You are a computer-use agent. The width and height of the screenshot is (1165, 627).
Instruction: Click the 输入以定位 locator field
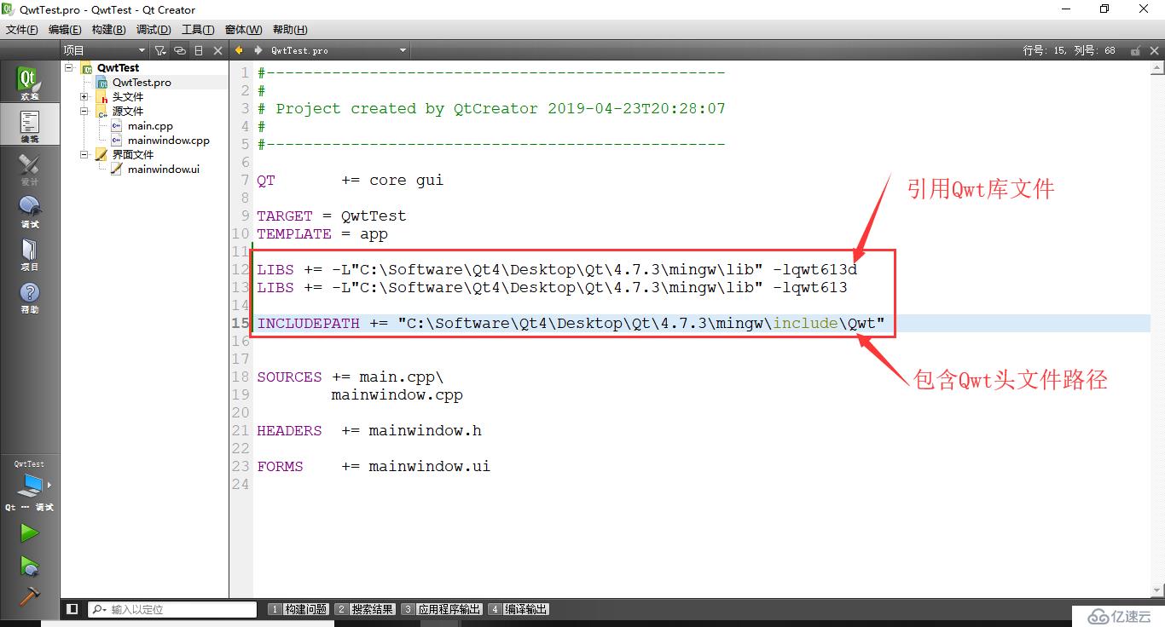(x=172, y=609)
